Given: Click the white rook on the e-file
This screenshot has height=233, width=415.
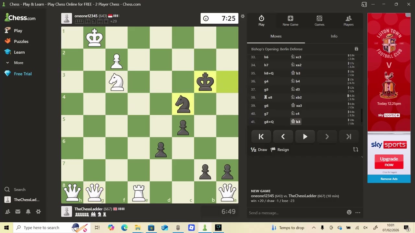Looking at the screenshot, I should 139,192.
